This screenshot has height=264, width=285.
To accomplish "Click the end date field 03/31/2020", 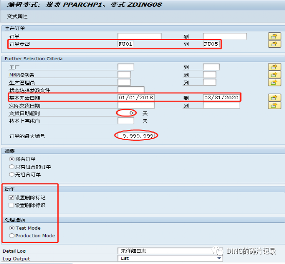I will click(222, 98).
